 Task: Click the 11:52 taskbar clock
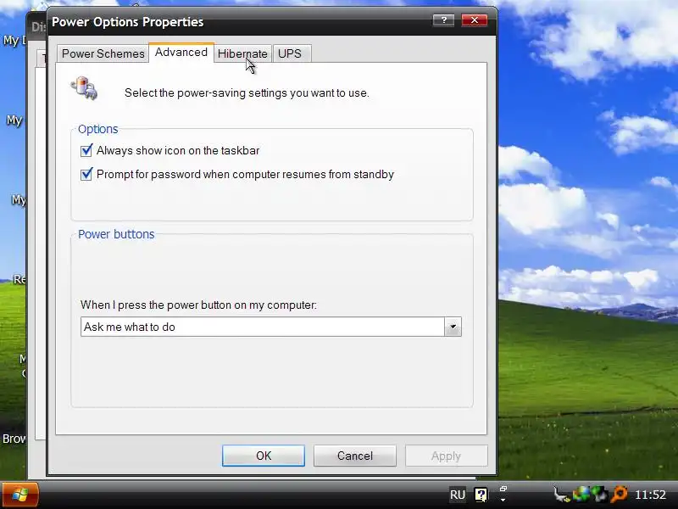coord(650,495)
